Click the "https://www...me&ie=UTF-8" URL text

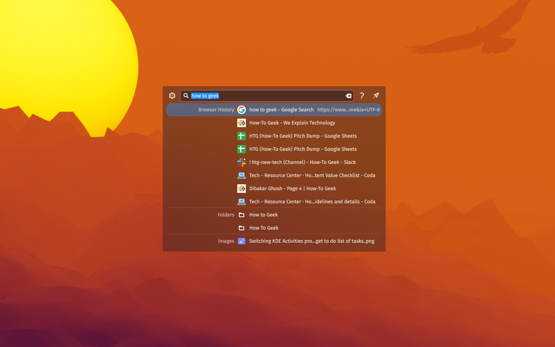click(348, 110)
